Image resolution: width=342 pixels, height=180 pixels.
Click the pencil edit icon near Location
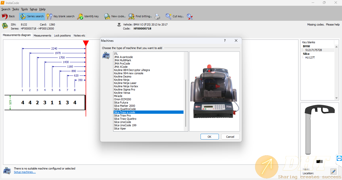click(333, 171)
